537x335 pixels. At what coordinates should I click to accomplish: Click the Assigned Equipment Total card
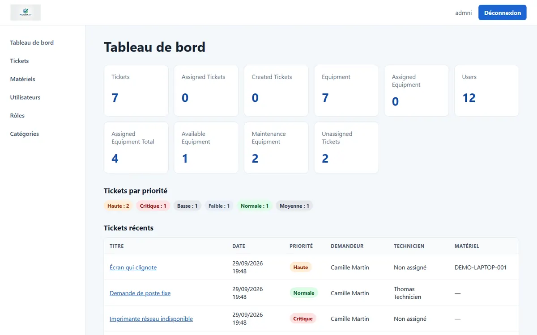click(x=136, y=147)
